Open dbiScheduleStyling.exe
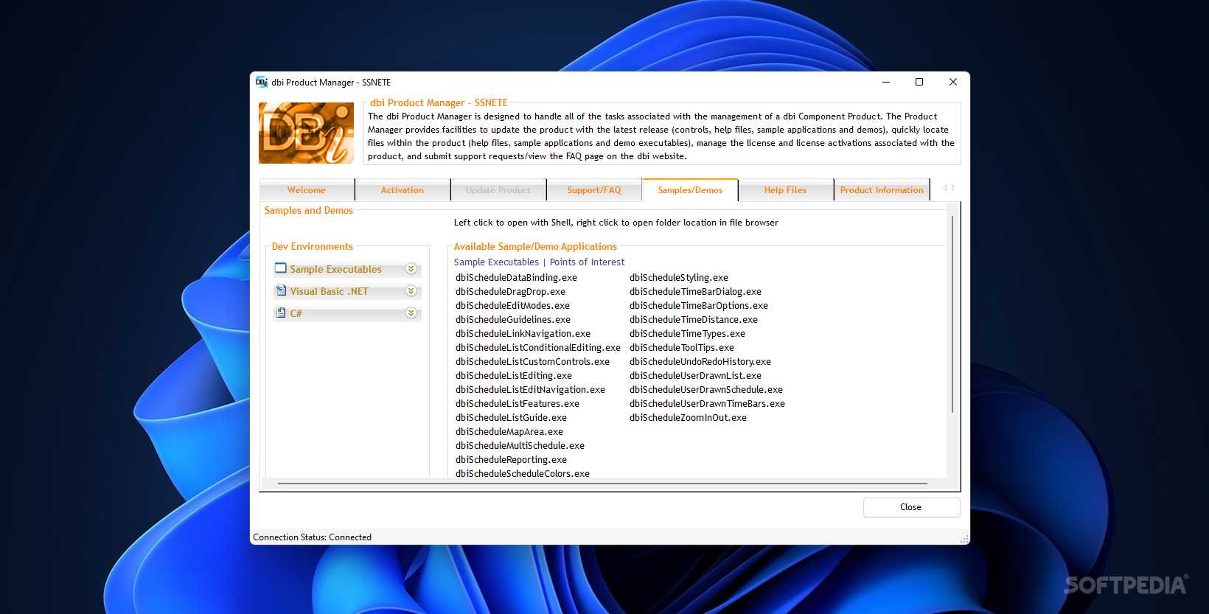The image size is (1209, 614). coord(679,278)
